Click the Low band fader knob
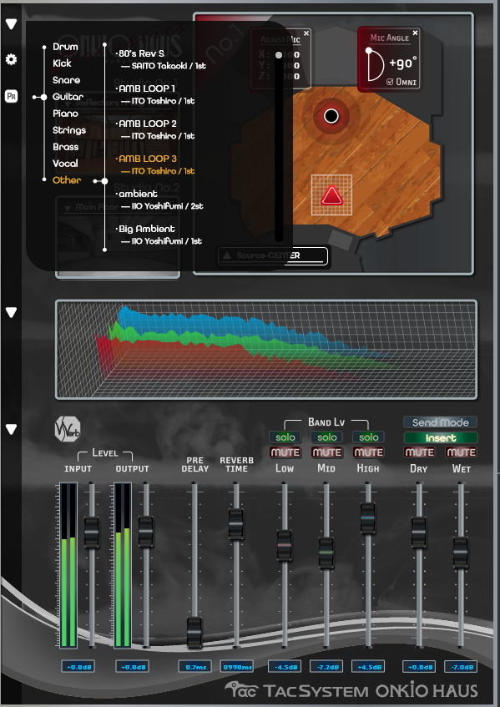500x707 pixels. point(285,546)
